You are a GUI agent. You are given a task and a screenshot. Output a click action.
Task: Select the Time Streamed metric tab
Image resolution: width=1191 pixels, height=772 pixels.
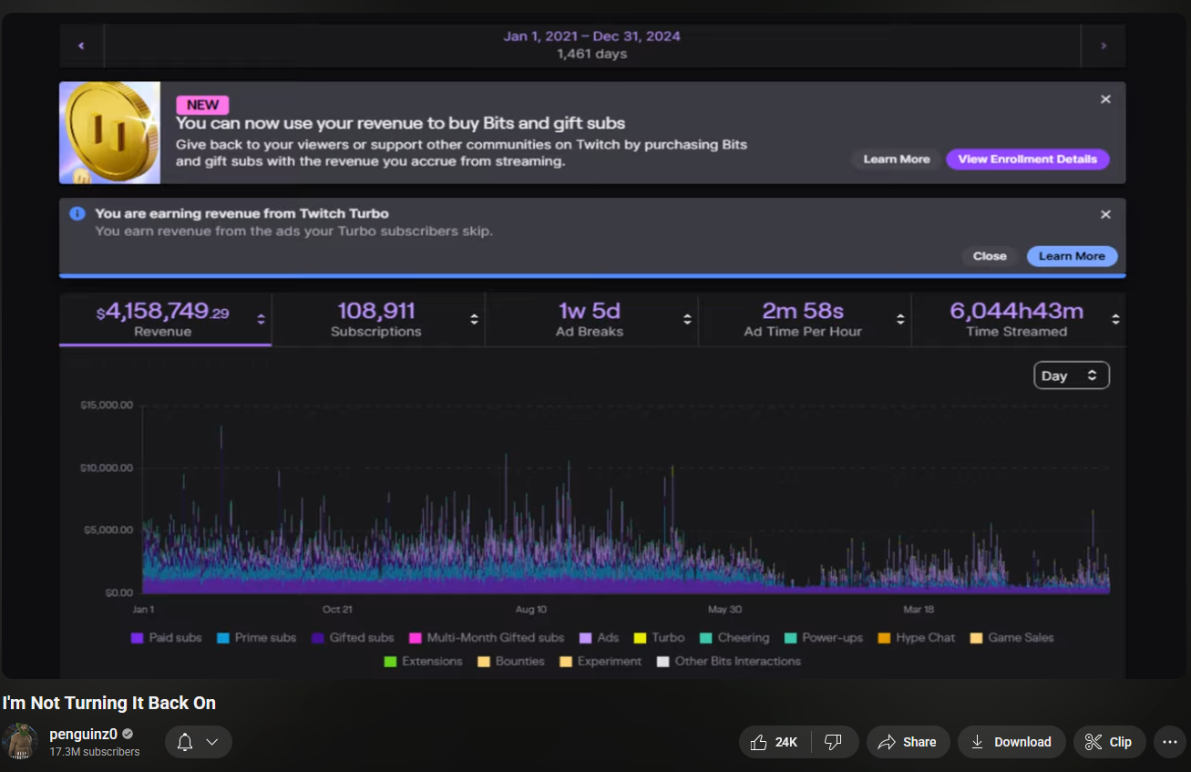point(1016,319)
